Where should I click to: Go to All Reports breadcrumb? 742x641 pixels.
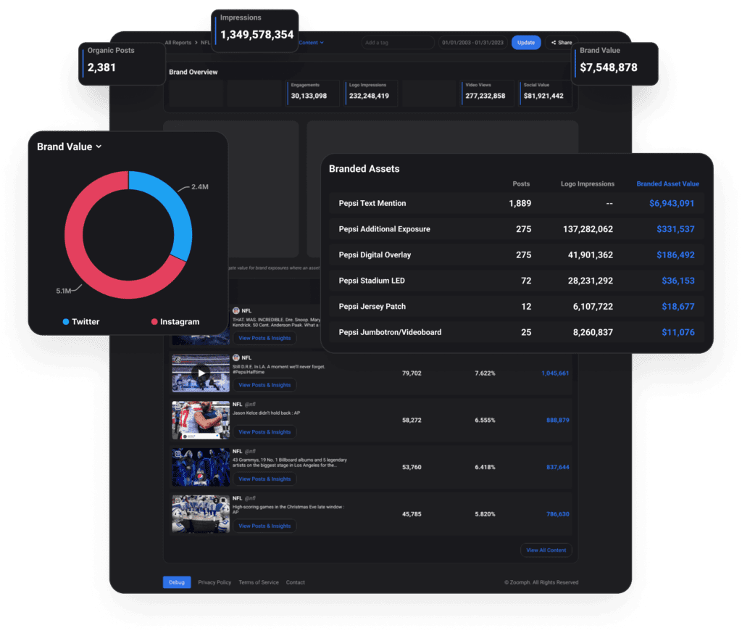178,43
